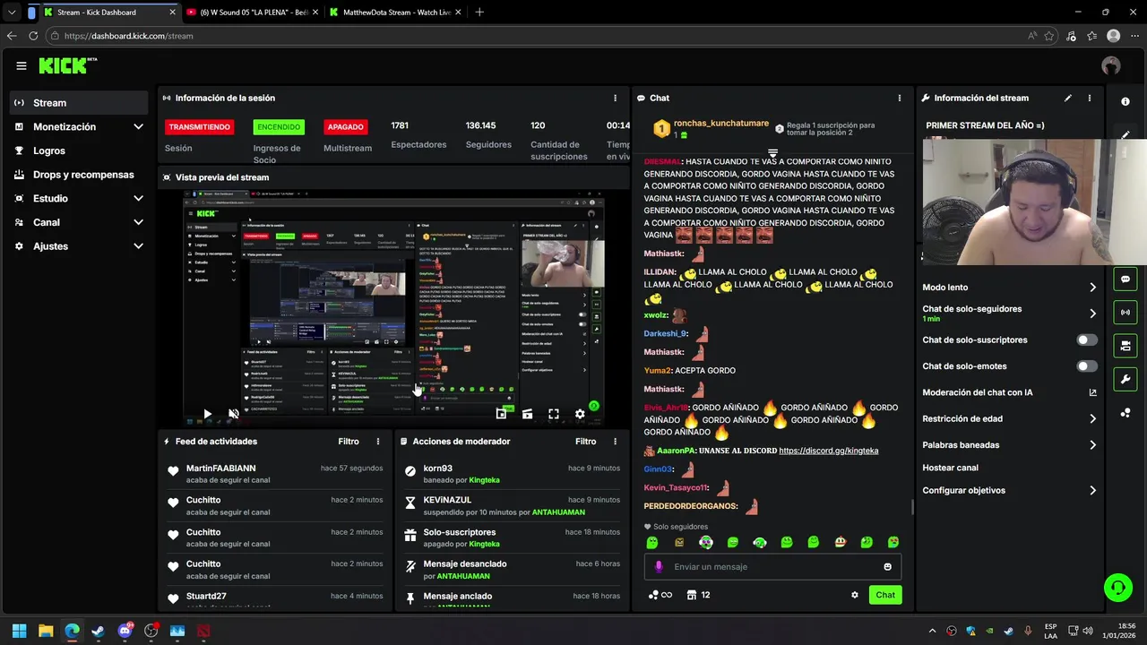Open the discord.gg/kingteka link in chat
The image size is (1147, 645).
point(829,451)
